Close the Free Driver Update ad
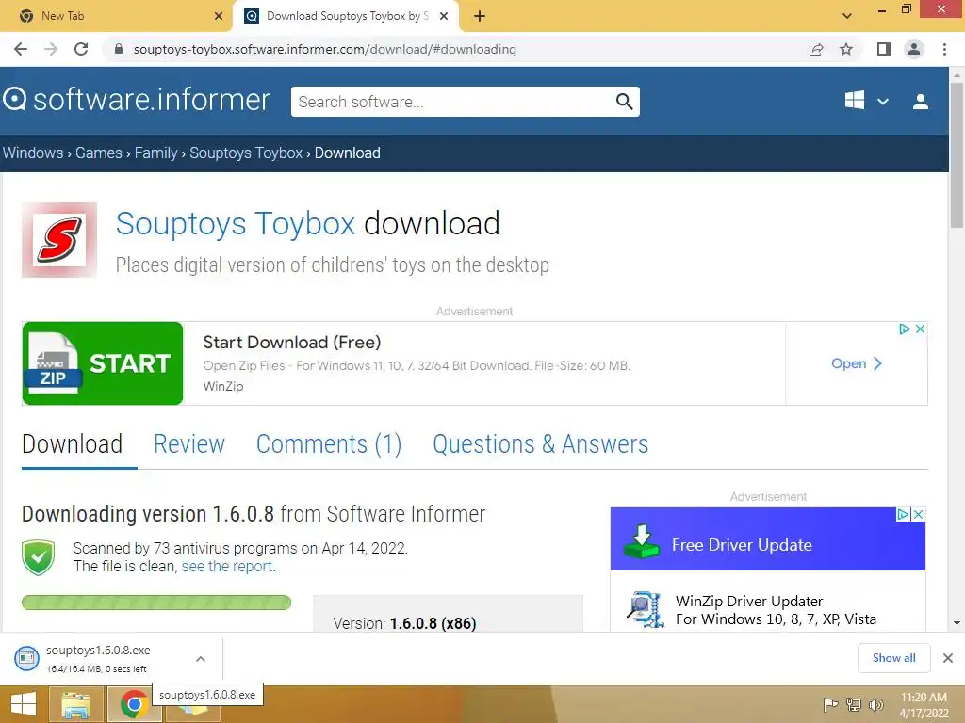 click(918, 514)
